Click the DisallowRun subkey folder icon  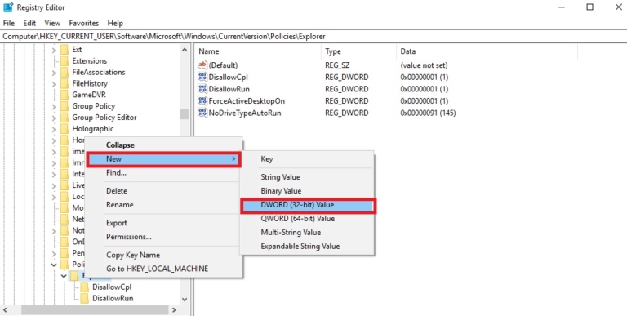point(84,298)
